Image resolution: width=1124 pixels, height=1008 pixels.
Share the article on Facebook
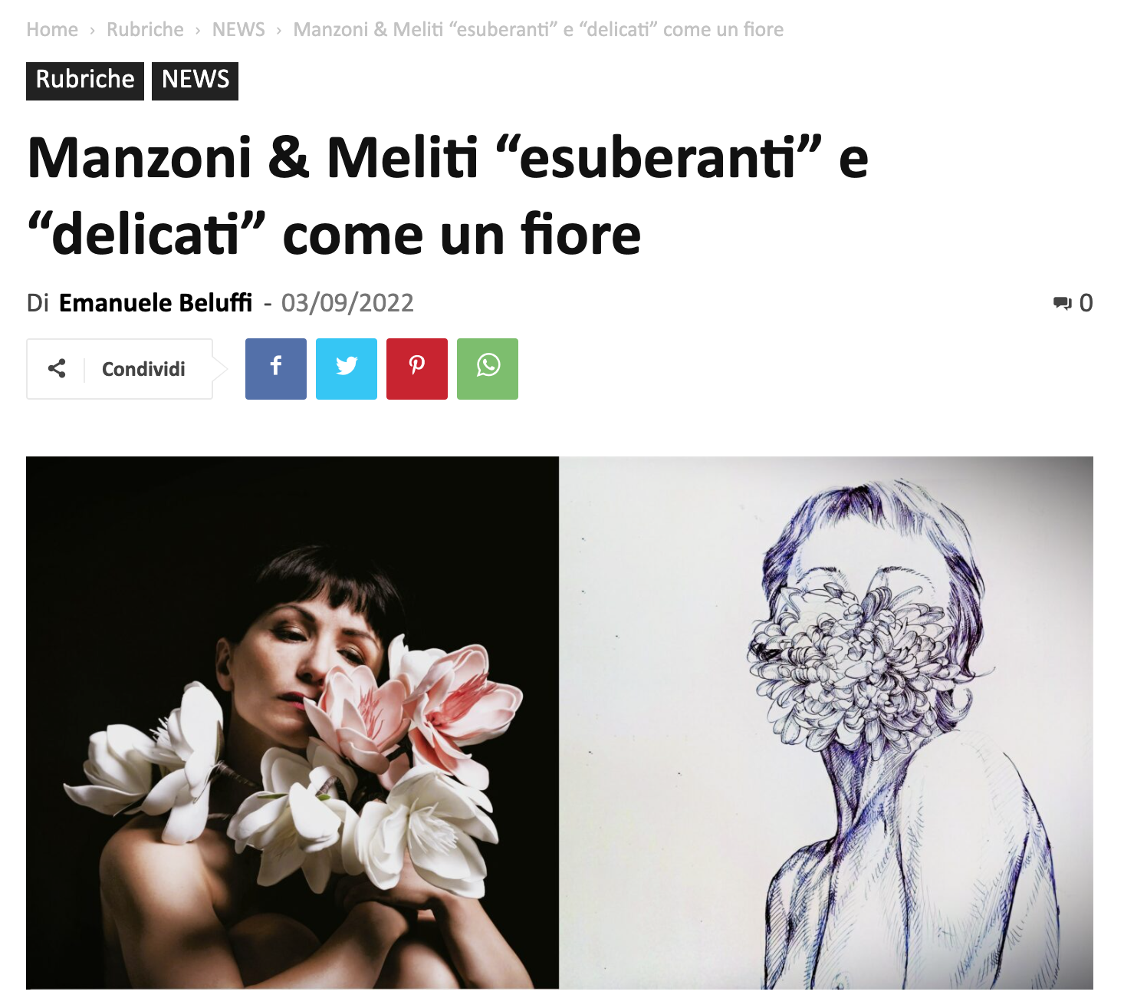(x=276, y=369)
